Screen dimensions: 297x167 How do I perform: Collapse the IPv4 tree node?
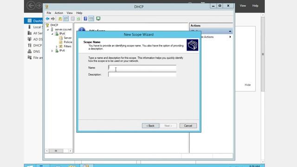(x=52, y=34)
